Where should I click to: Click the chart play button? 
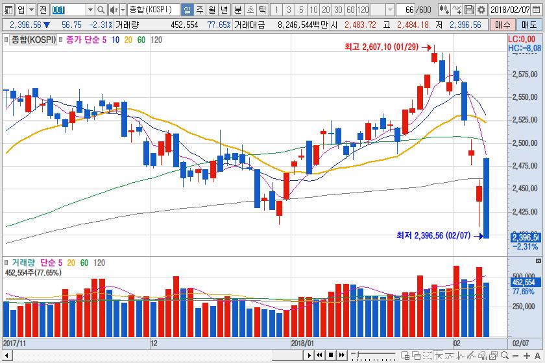click(x=309, y=355)
